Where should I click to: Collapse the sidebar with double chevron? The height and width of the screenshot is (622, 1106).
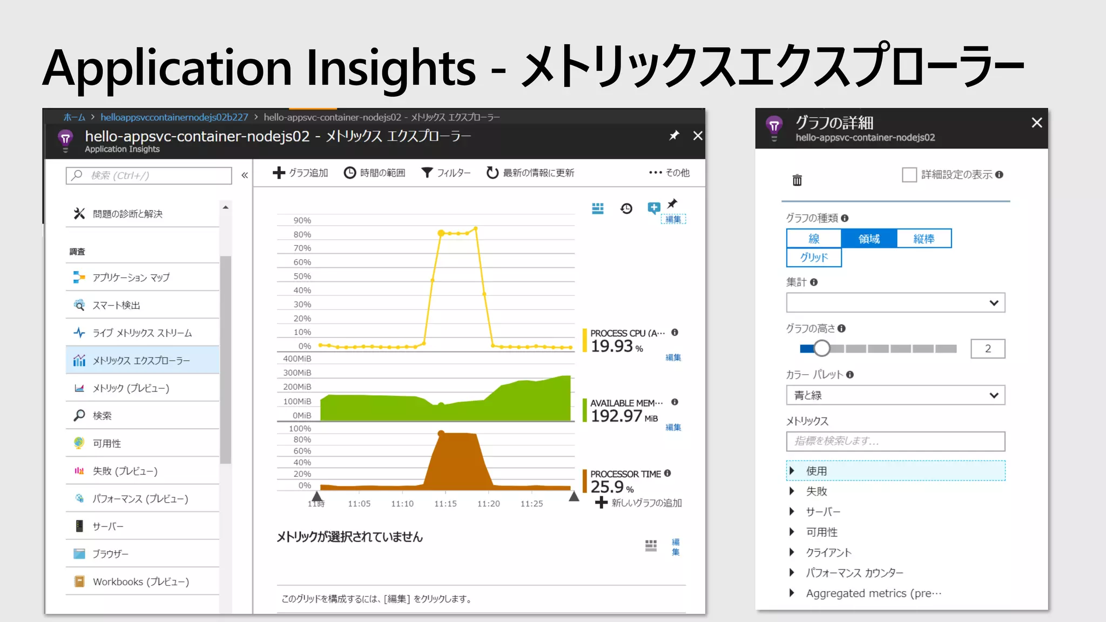[x=245, y=175]
